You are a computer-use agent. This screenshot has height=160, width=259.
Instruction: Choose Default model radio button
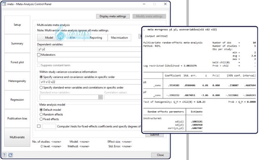pyautogui.click(x=41, y=110)
